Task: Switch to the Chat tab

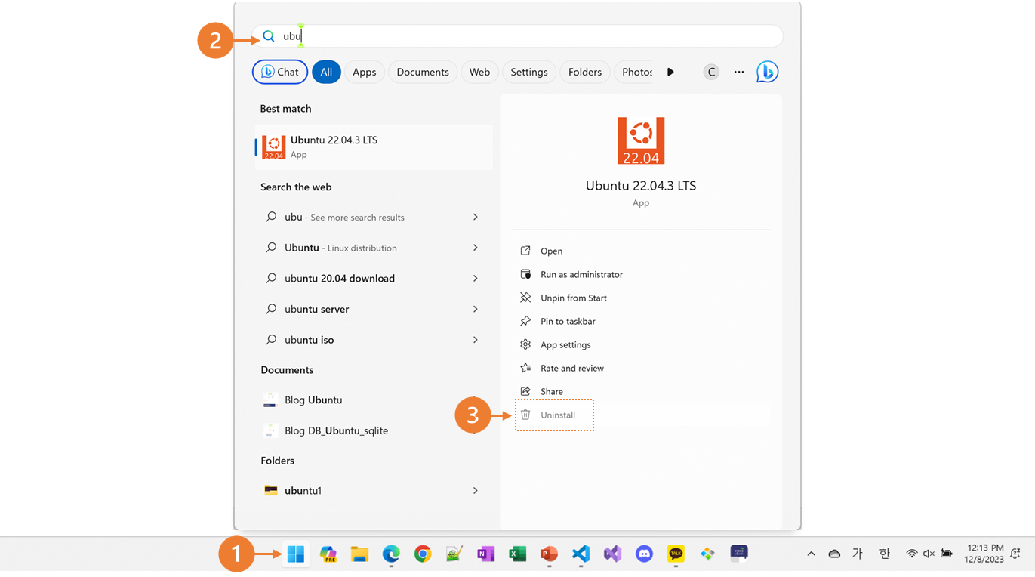Action: tap(280, 72)
